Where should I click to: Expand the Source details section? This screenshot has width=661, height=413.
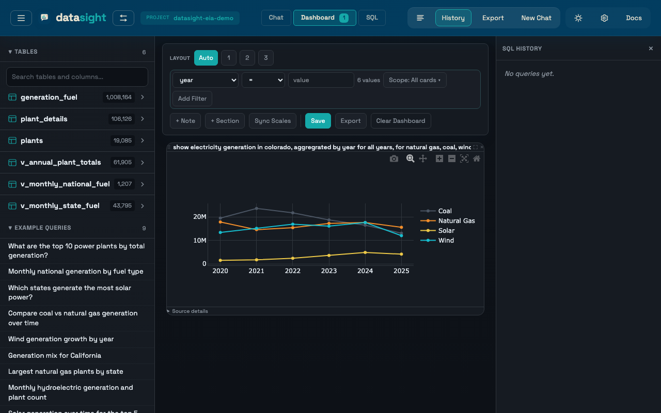pos(189,311)
